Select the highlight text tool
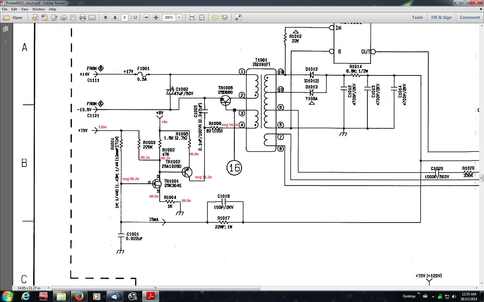Image resolution: width=484 pixels, height=302 pixels. pyautogui.click(x=225, y=18)
